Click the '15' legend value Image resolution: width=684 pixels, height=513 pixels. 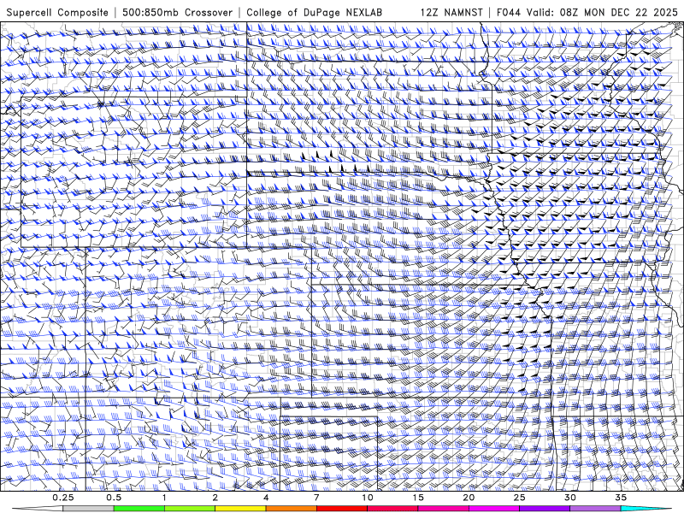point(418,498)
